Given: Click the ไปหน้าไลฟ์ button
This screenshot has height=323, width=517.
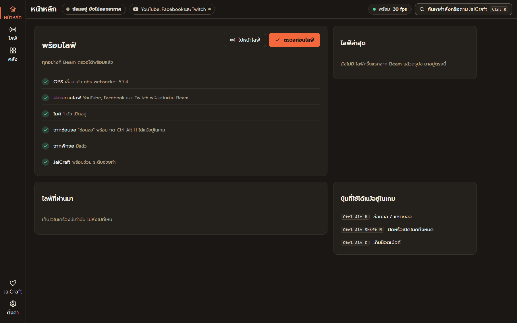Looking at the screenshot, I should pyautogui.click(x=245, y=40).
